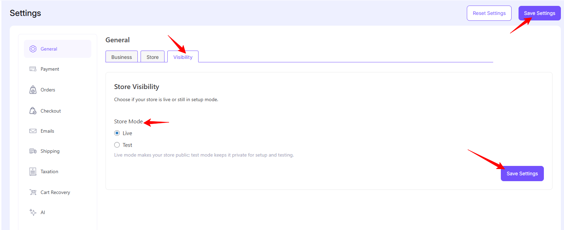Open Cart Recovery via cart icon
The image size is (564, 230).
[33, 192]
